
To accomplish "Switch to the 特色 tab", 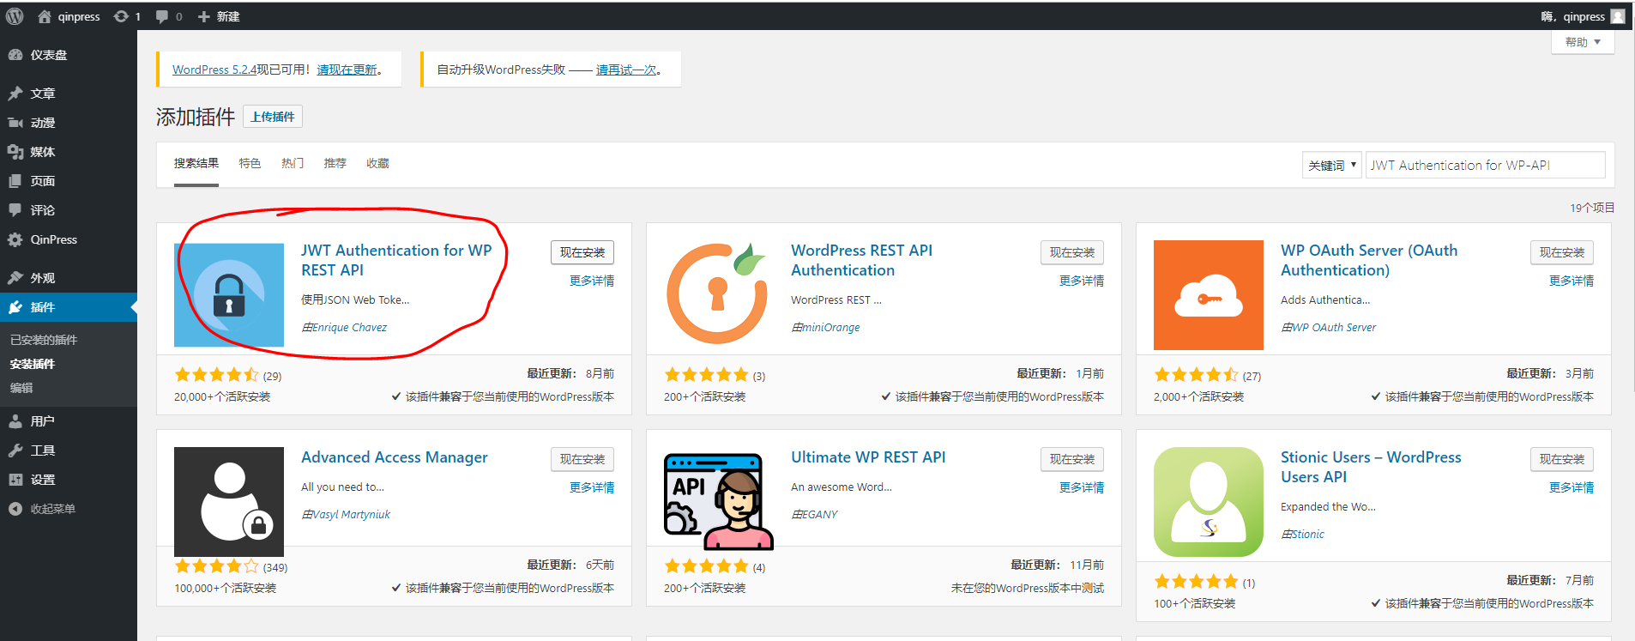I will (x=250, y=163).
